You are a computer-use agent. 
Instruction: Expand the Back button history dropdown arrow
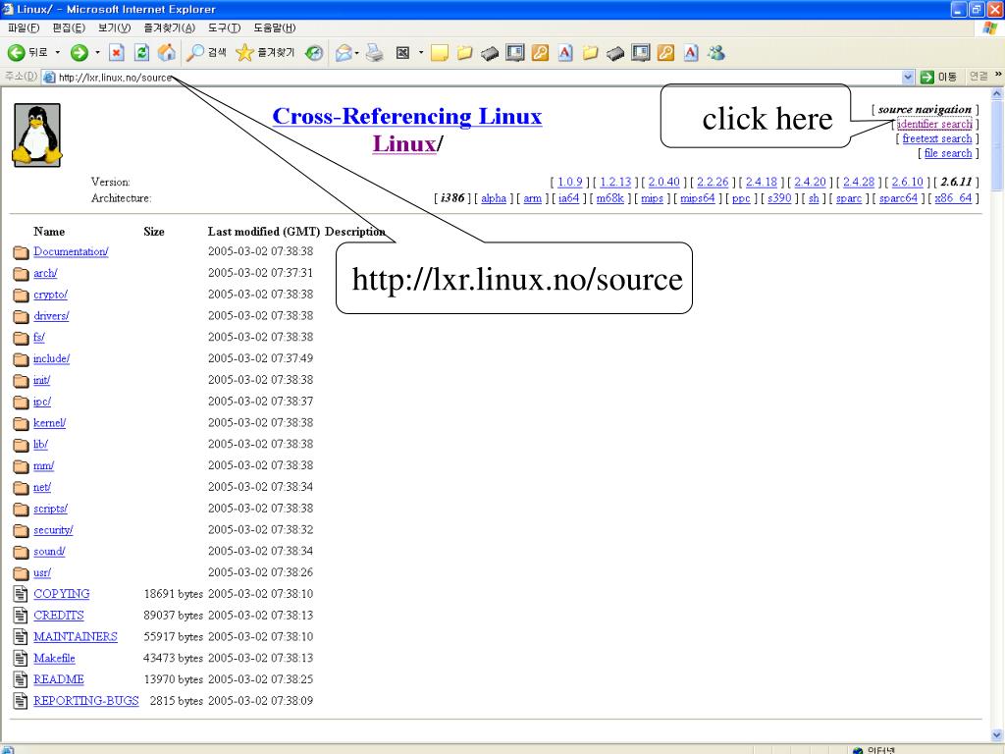[x=57, y=53]
